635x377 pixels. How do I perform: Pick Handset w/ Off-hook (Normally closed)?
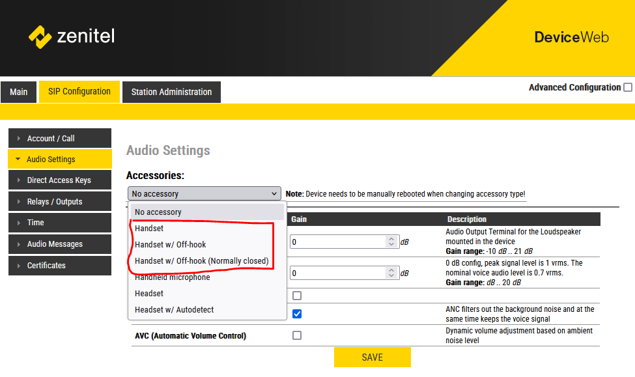201,261
